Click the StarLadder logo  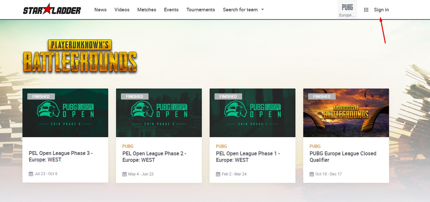pyautogui.click(x=52, y=10)
